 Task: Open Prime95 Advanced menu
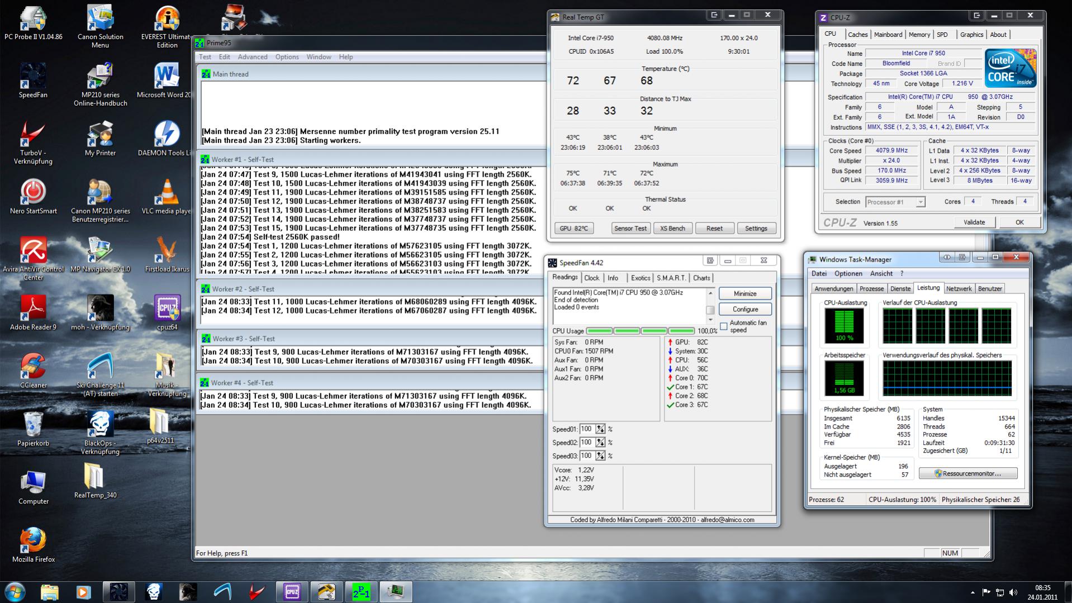point(253,57)
